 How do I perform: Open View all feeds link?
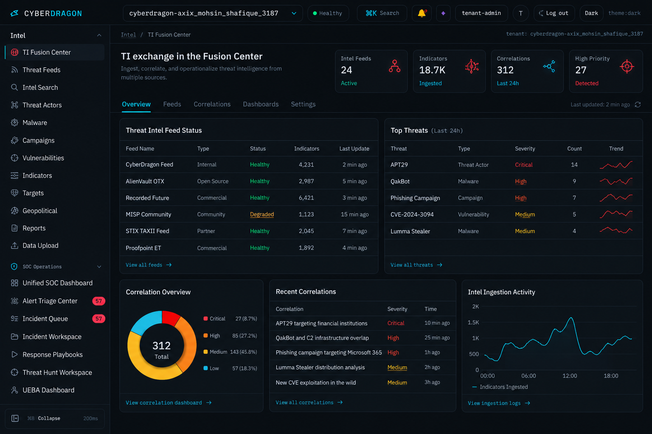(149, 265)
